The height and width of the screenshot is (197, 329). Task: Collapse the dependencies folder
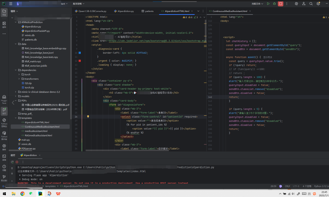tap(16, 70)
